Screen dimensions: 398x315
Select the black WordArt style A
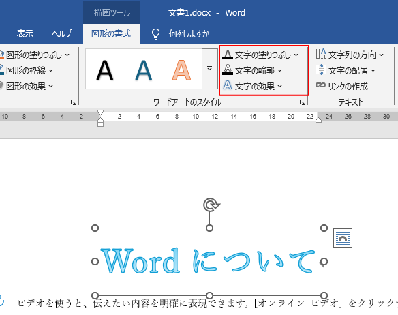click(x=104, y=70)
